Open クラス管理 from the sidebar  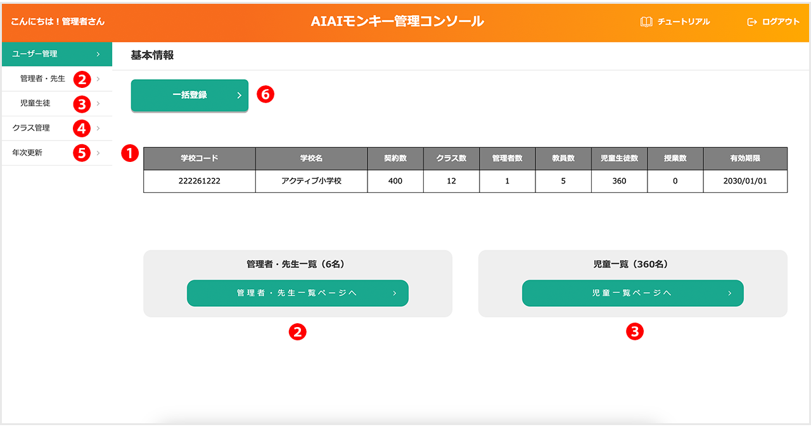(x=31, y=128)
